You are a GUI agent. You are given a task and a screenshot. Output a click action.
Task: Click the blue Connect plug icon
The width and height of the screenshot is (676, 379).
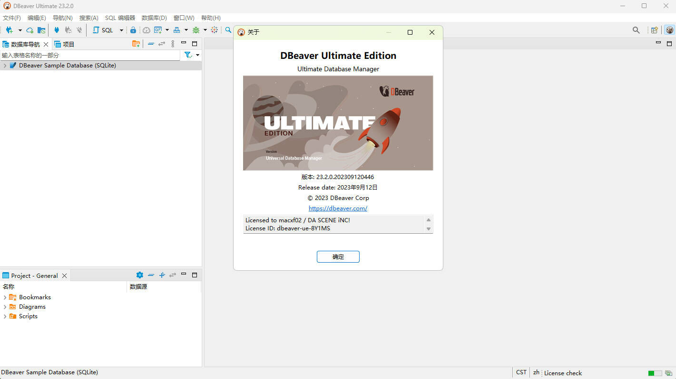coord(57,30)
